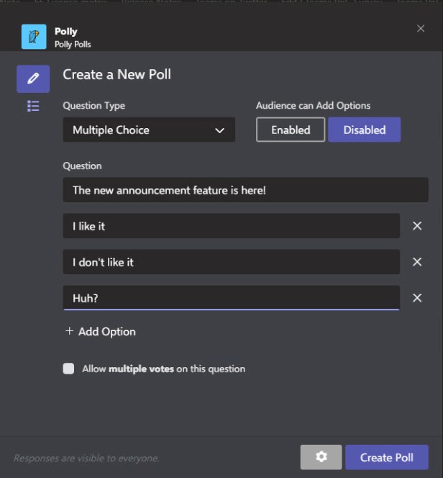This screenshot has height=478, width=443.
Task: Click the Polly parrot app icon
Action: 34,37
